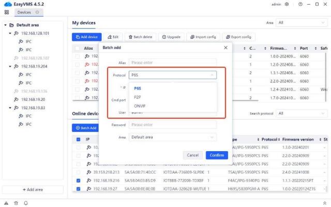Open the help question mark icon
This screenshot has width=331, height=207.
299,4
